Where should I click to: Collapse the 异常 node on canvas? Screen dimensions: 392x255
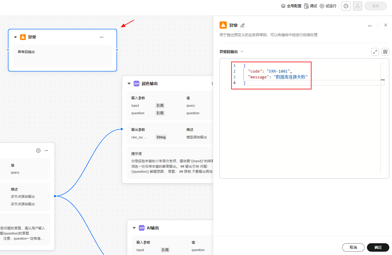click(x=15, y=37)
